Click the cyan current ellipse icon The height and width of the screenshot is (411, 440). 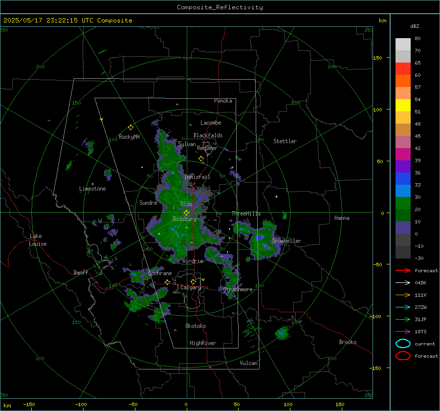(x=403, y=344)
